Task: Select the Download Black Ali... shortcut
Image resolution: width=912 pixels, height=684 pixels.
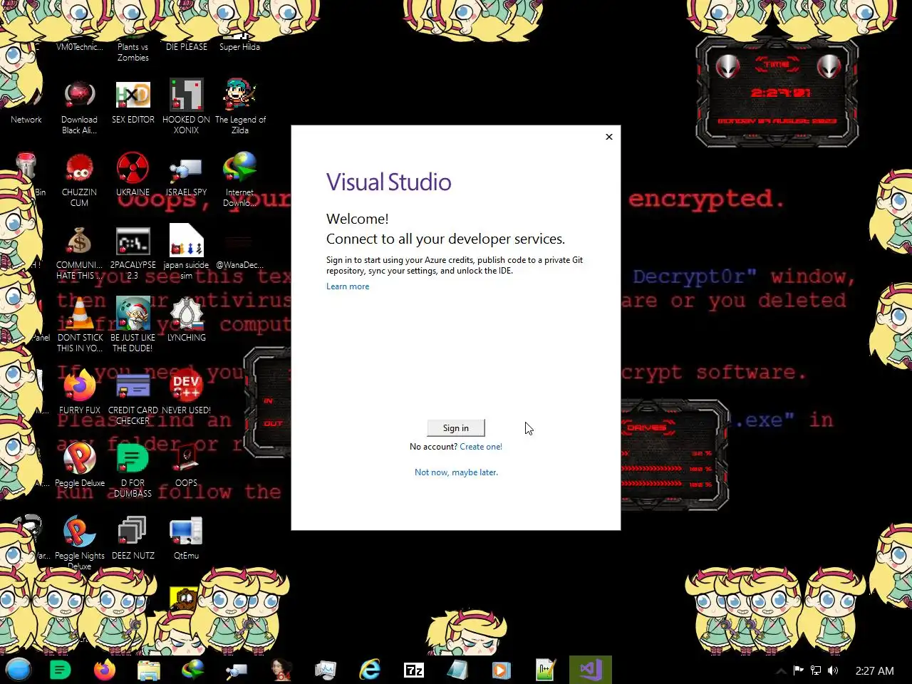Action: [80, 106]
